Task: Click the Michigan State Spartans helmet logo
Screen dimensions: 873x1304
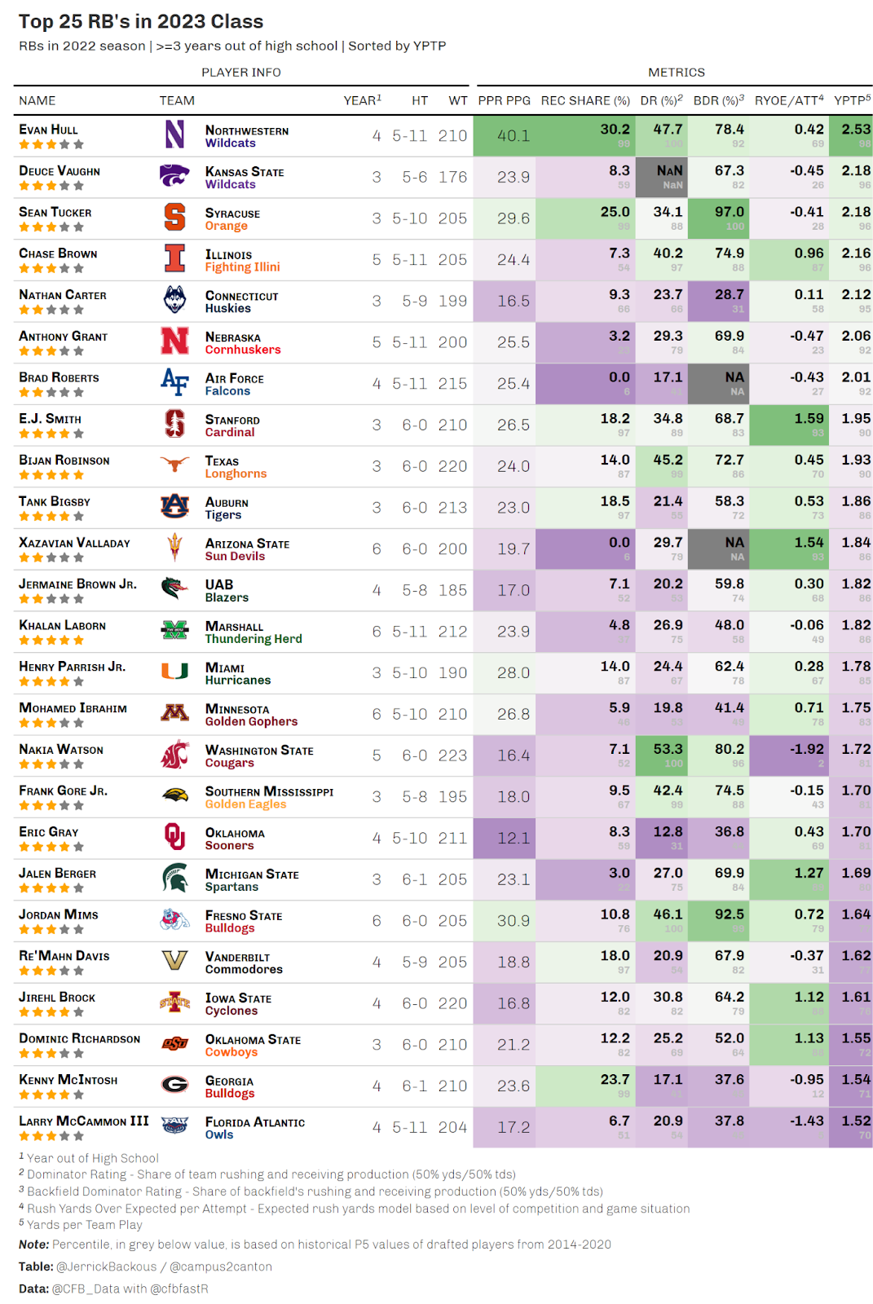Action: pos(174,879)
